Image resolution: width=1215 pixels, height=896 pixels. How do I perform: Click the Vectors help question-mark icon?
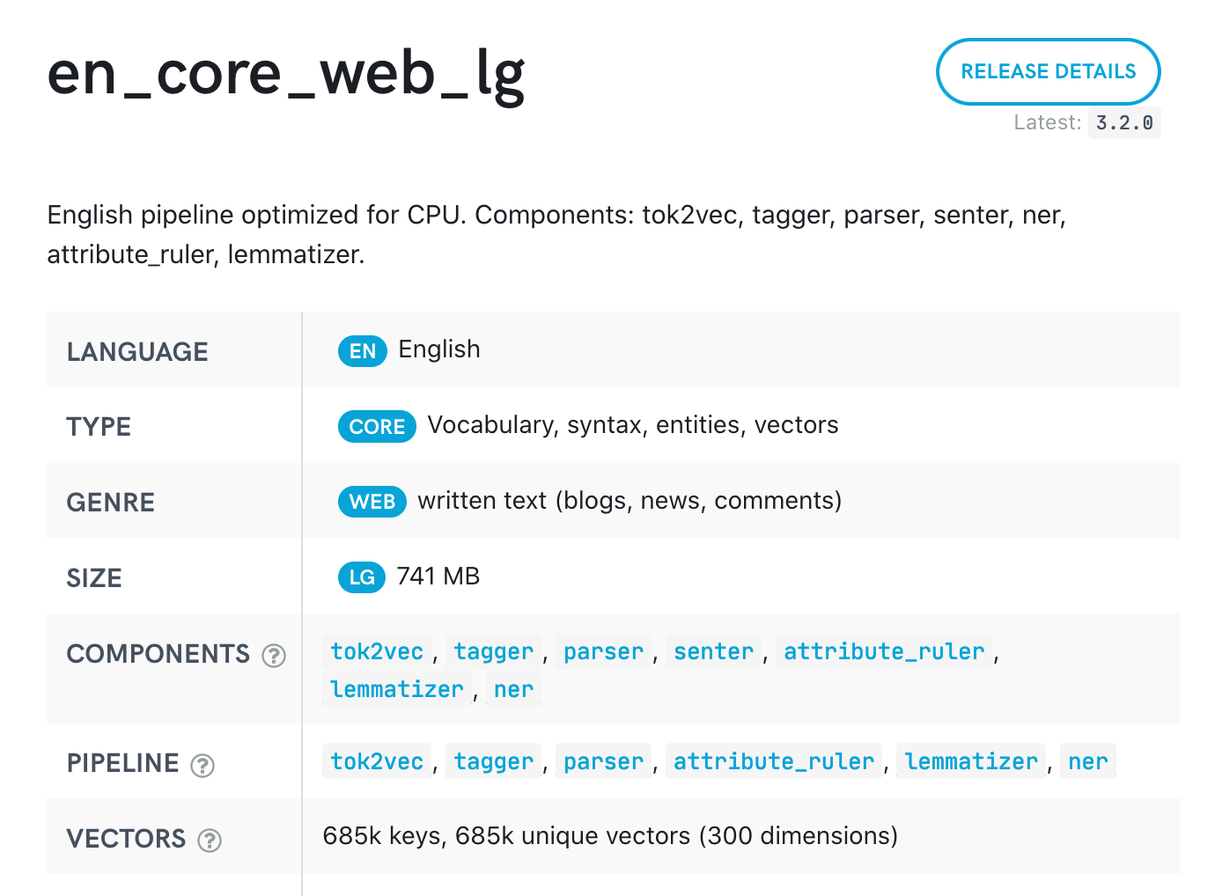210,841
